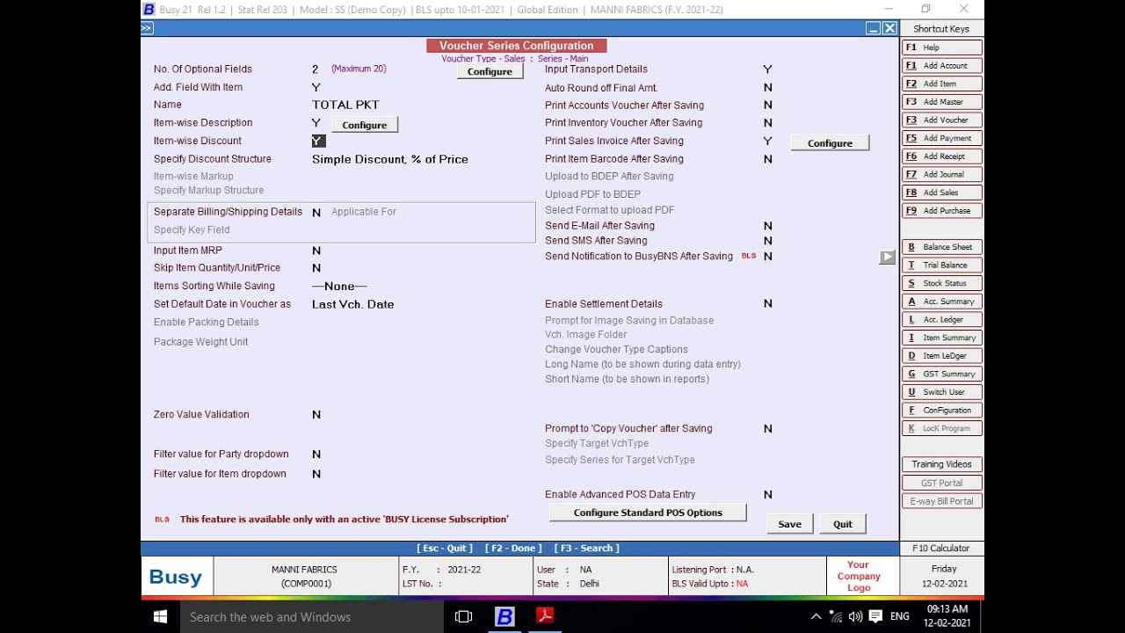Click the Search the web and Windows box

tap(311, 617)
